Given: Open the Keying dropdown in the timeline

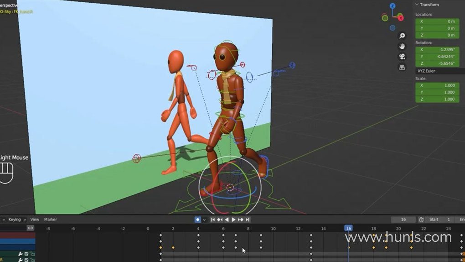Looking at the screenshot, I should (x=17, y=220).
